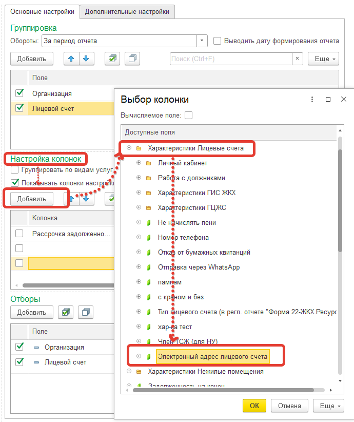Open the Обороты dropdown list

pyautogui.click(x=202, y=41)
